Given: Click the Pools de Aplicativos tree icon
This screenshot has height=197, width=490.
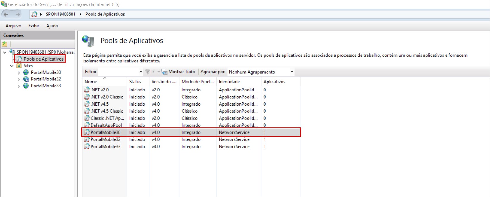Looking at the screenshot, I should [x=19, y=59].
